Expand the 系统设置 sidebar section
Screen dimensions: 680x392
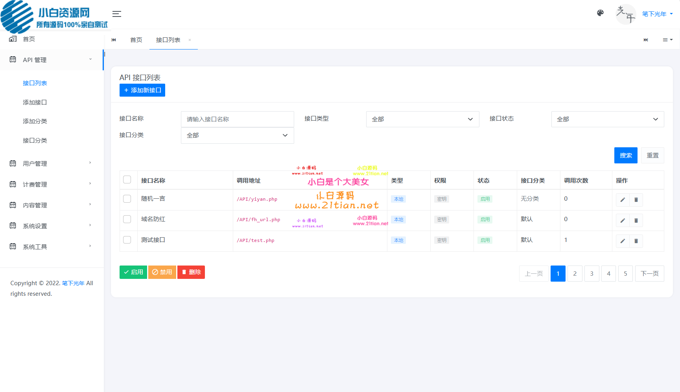pos(35,226)
